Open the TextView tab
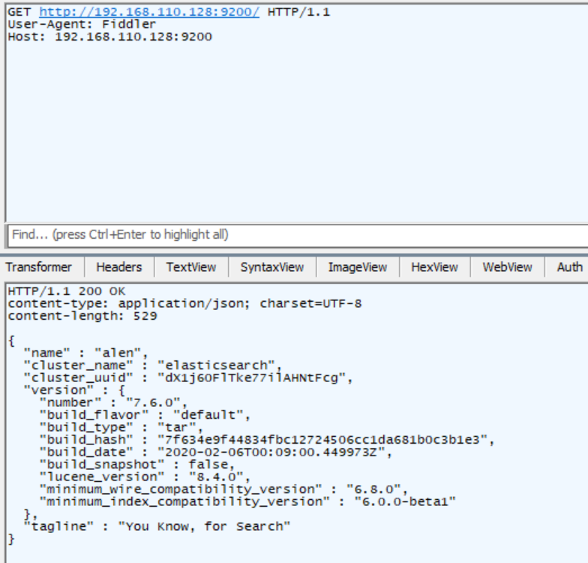This screenshot has width=588, height=563. click(x=191, y=267)
